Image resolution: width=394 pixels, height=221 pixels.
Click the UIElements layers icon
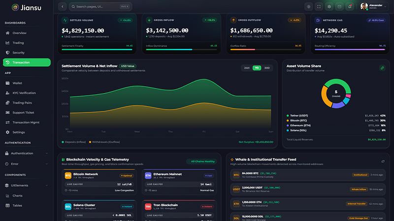pos(7,186)
